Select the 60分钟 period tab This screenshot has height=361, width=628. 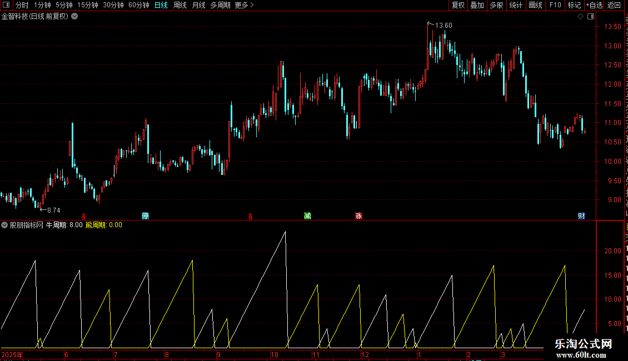[138, 5]
